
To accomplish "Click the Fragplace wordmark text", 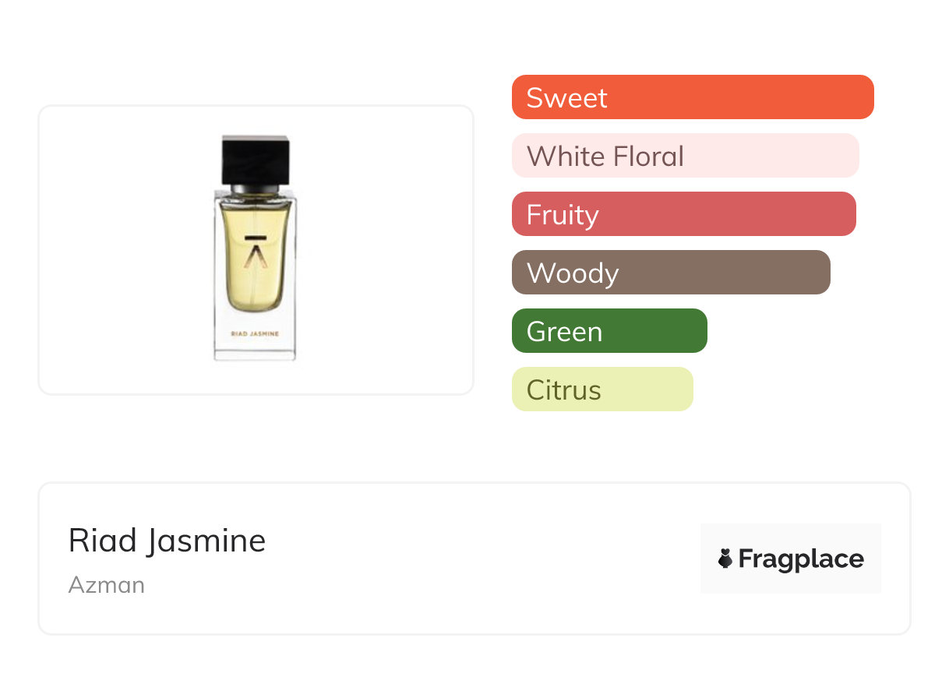I will point(801,558).
